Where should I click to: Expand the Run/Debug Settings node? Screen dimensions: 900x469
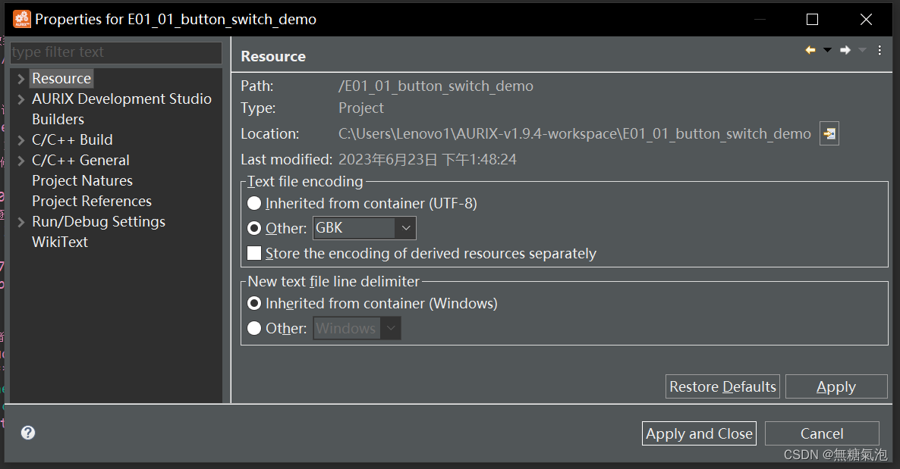[20, 222]
